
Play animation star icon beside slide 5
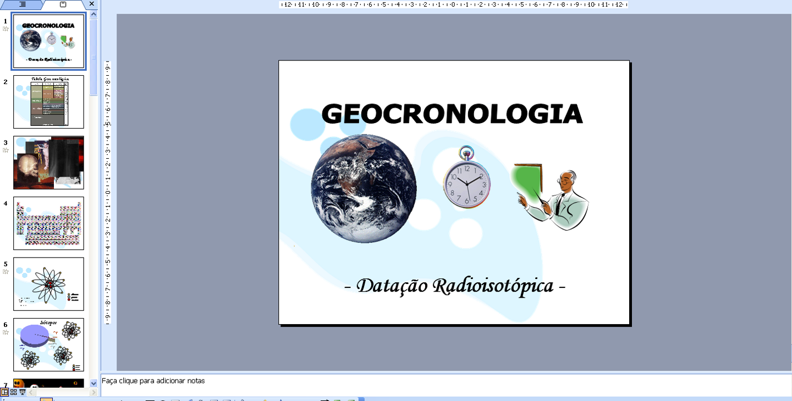click(5, 271)
